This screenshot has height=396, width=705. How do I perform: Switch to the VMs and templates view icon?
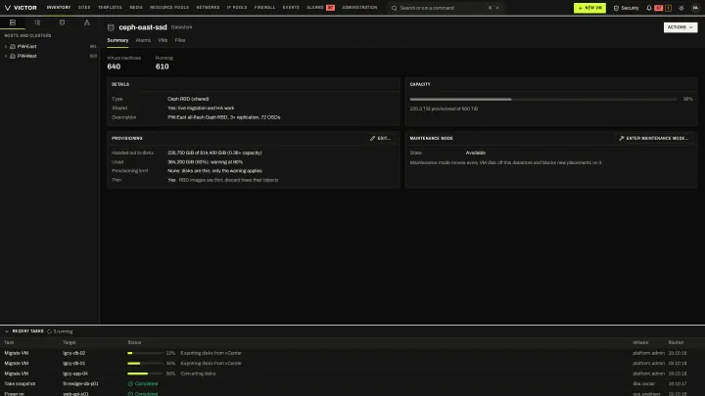coord(37,22)
